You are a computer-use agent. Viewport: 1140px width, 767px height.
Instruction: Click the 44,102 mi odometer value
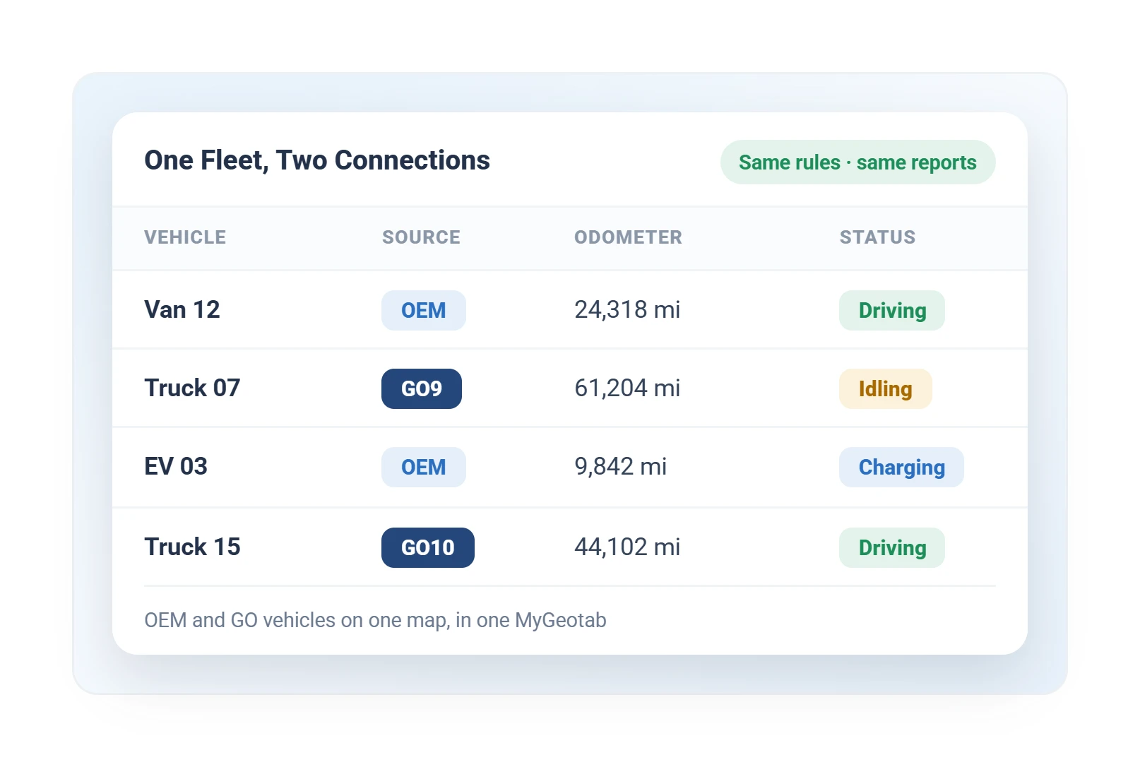click(627, 547)
